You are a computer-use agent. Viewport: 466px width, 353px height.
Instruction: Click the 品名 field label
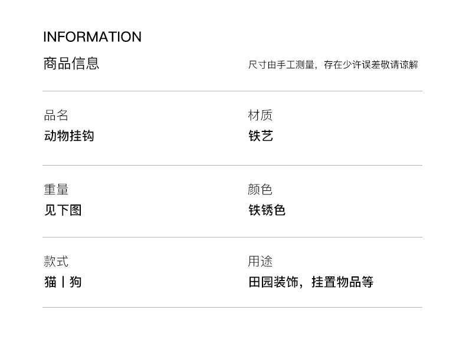56,116
